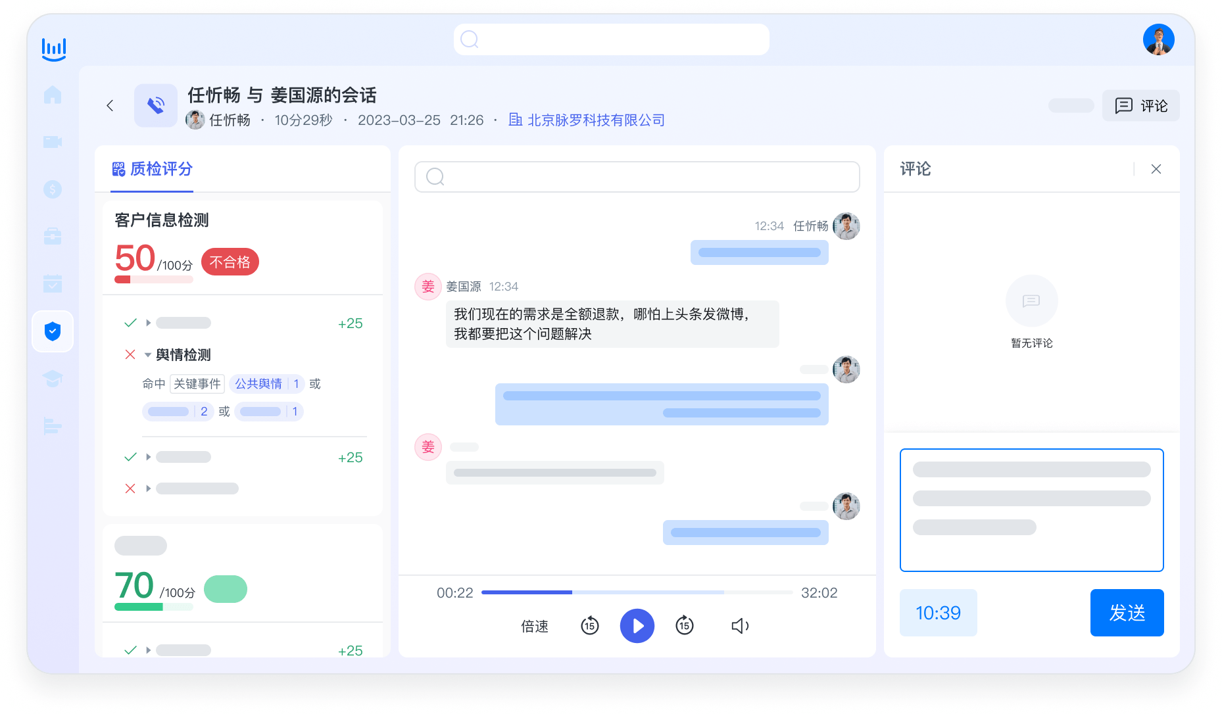The width and height of the screenshot is (1222, 714).
Task: Select the calendar checklist icon in sidebar
Action: click(x=53, y=284)
